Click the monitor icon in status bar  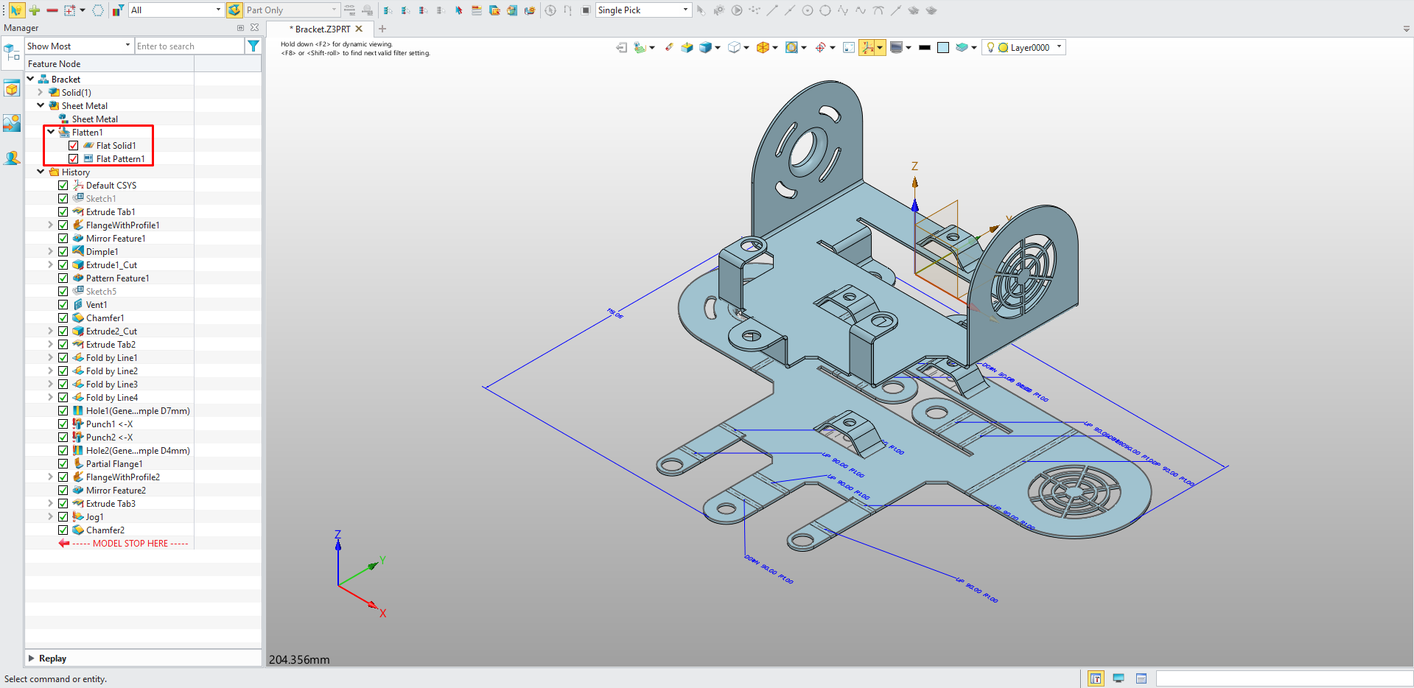tap(1119, 678)
